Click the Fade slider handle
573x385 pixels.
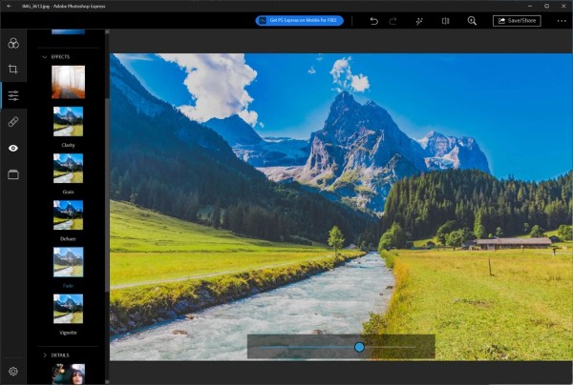(359, 347)
